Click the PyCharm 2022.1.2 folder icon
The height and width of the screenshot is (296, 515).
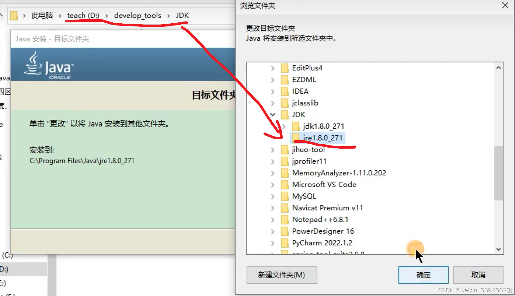coord(284,243)
